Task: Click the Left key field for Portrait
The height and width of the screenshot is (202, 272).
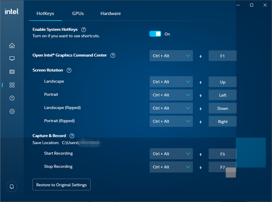Action: 222,95
